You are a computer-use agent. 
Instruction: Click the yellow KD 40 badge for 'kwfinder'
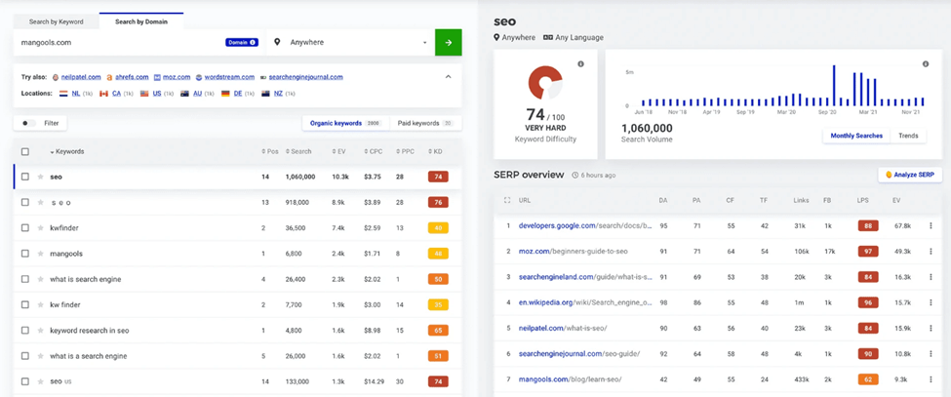click(x=438, y=228)
